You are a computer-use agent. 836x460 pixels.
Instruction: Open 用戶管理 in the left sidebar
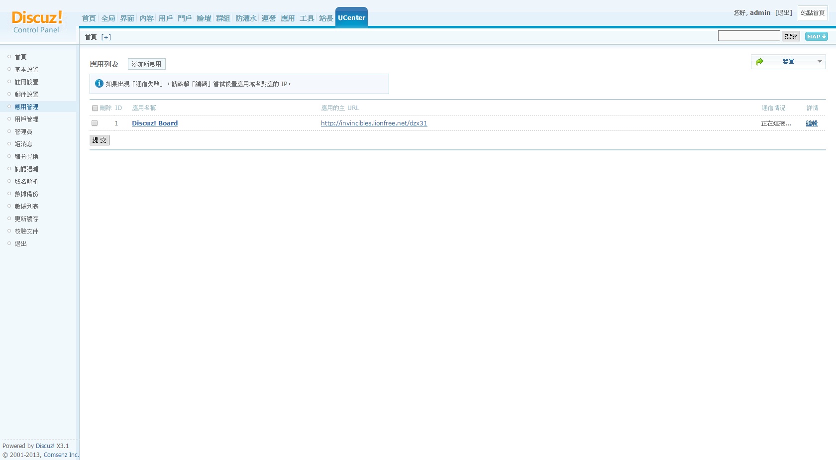pos(26,119)
